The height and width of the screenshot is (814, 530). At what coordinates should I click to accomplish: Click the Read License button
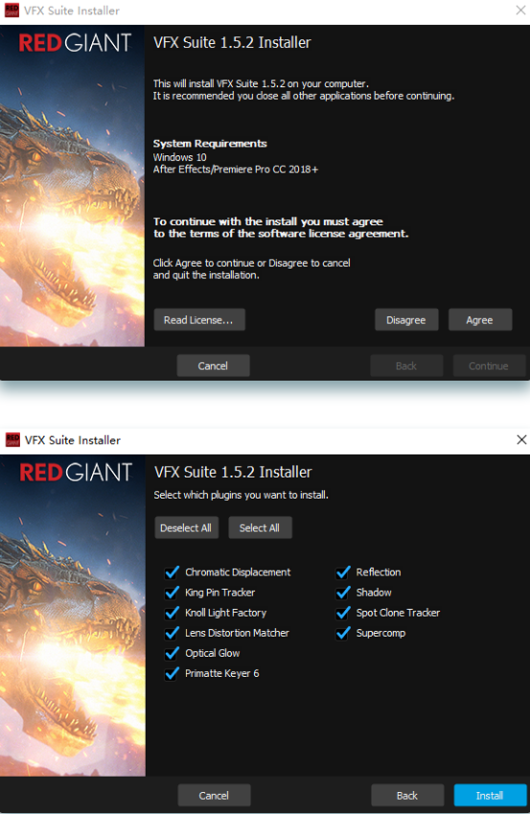coord(199,320)
